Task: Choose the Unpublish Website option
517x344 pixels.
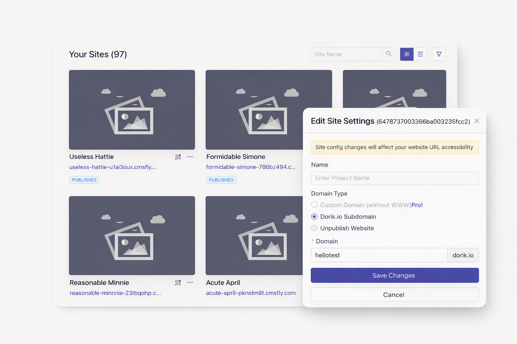Action: 314,228
